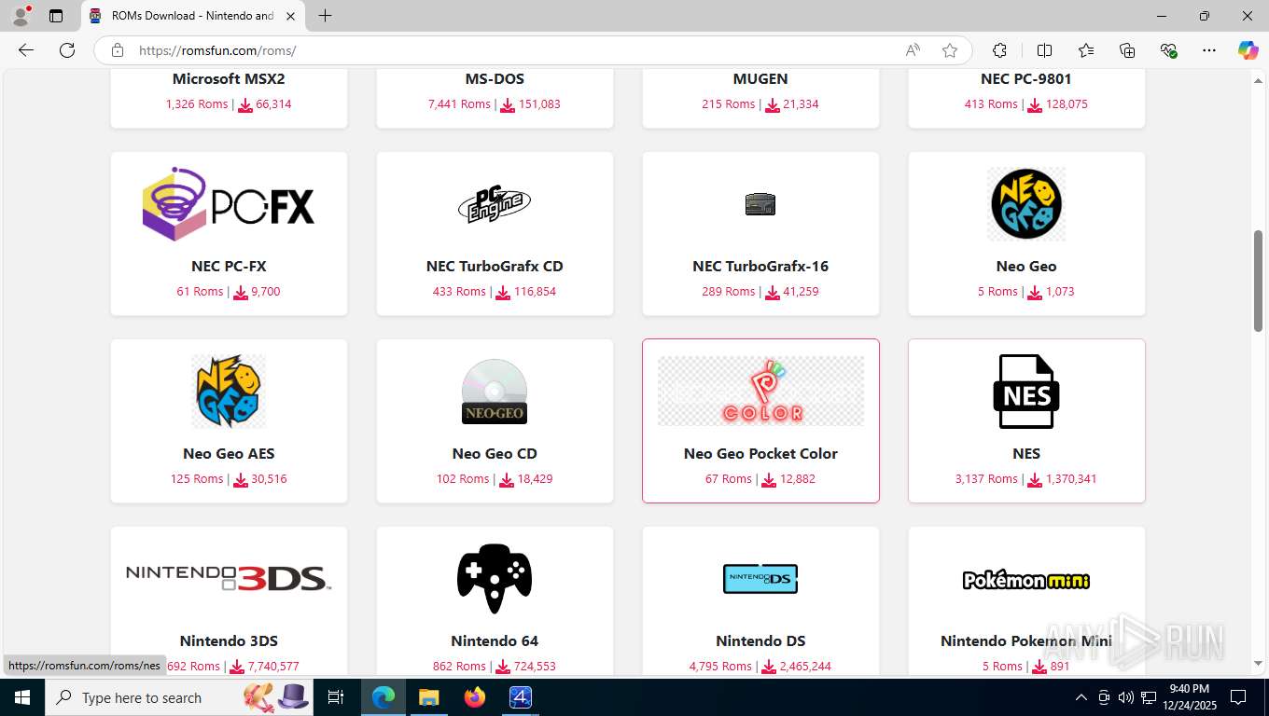The image size is (1269, 716).
Task: Click the Pokémon mini logo
Action: pos(1026,580)
